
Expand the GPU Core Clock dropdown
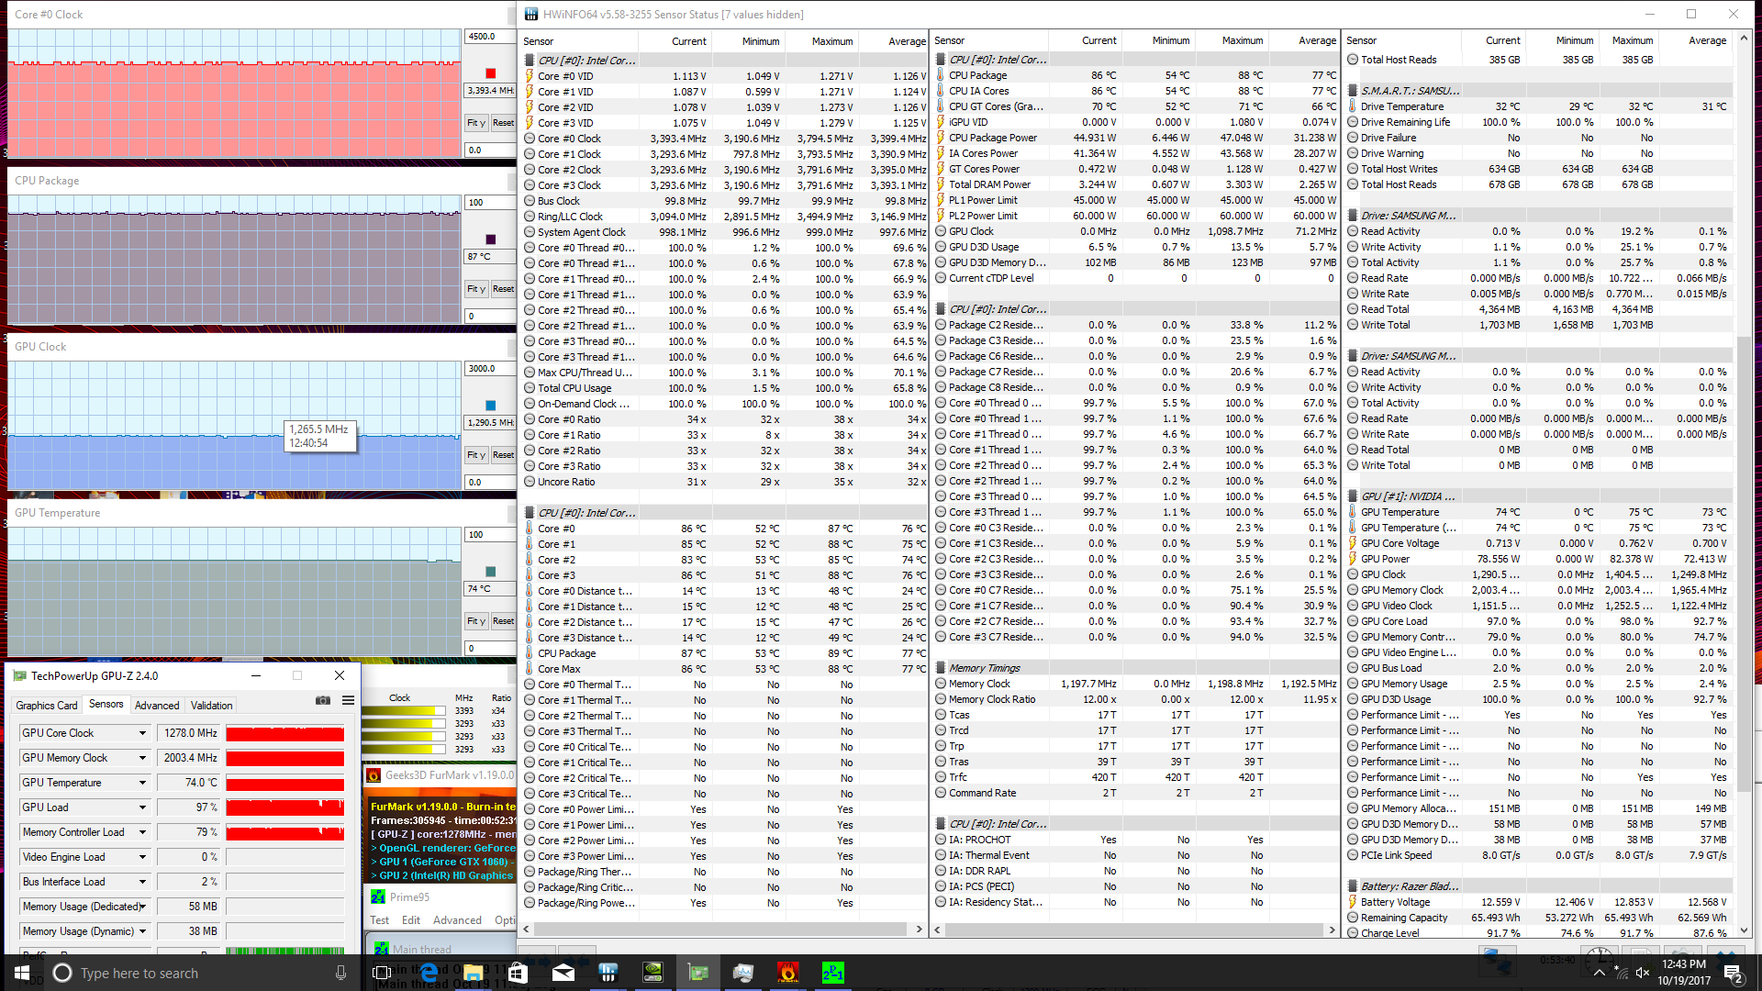pos(142,733)
